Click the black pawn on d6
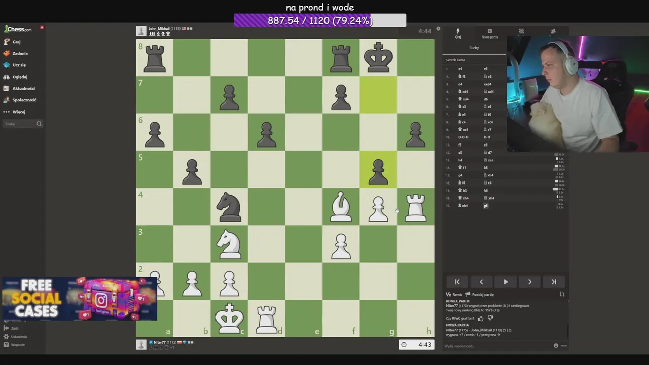Image resolution: width=649 pixels, height=365 pixels. tap(266, 134)
